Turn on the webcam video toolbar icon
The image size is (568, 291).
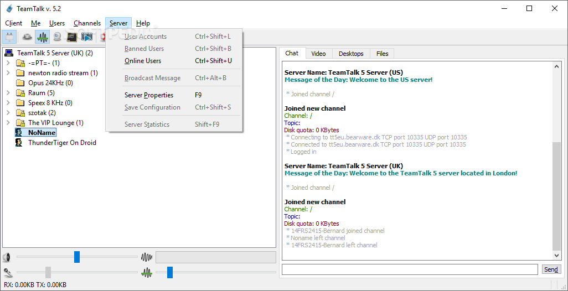tap(57, 37)
